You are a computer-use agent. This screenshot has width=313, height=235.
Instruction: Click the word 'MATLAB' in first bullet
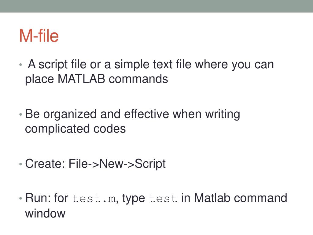81,79
